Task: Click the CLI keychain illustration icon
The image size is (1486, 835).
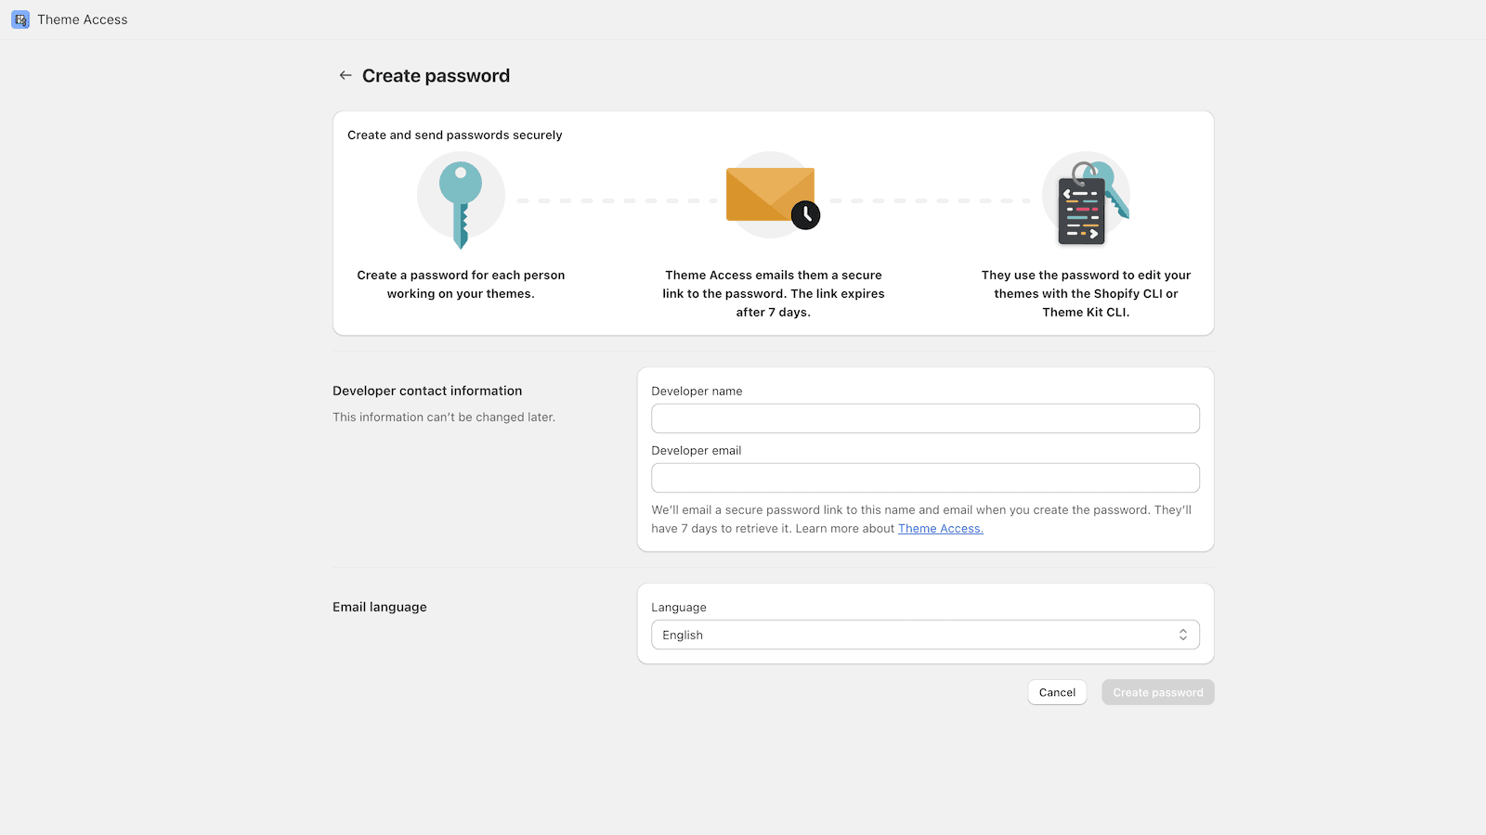Action: pyautogui.click(x=1087, y=198)
